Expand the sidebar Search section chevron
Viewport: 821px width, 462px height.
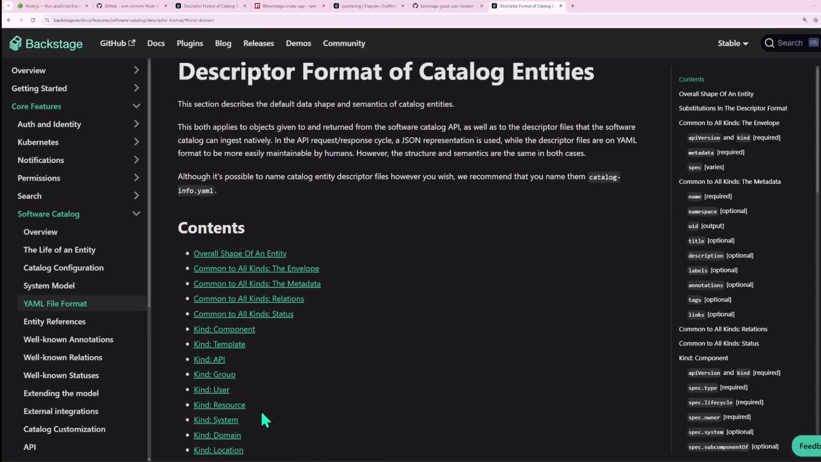[x=136, y=196]
